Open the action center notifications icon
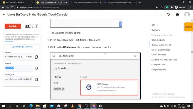This screenshot has height=109, width=193. coord(188,106)
